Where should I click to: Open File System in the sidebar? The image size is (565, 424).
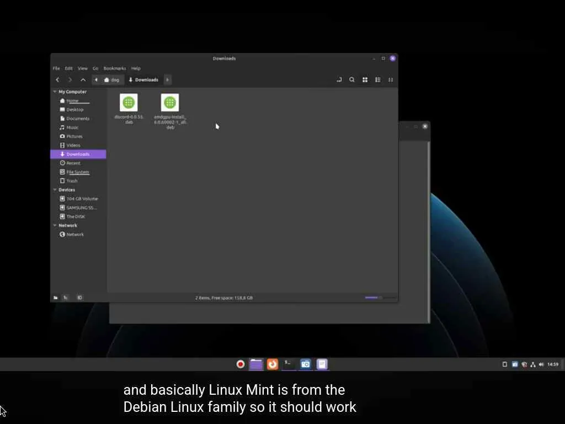77,172
